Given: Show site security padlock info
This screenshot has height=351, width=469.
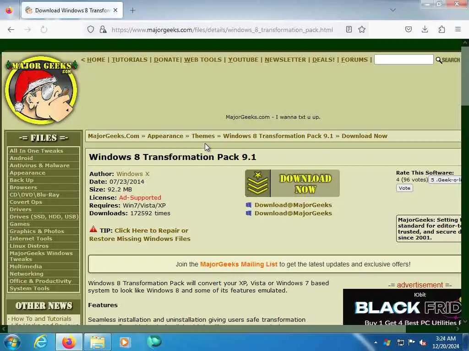Looking at the screenshot, I should tap(103, 30).
